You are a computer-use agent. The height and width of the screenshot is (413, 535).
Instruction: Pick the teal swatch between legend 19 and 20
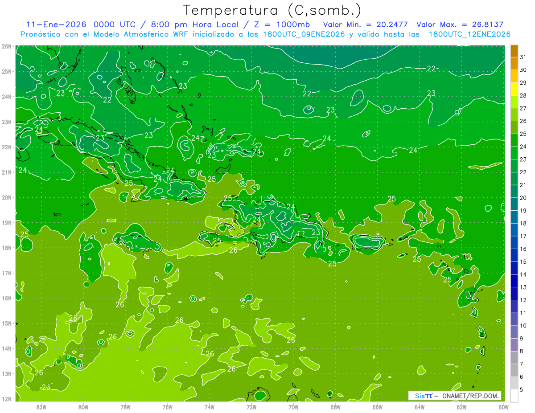(514, 204)
